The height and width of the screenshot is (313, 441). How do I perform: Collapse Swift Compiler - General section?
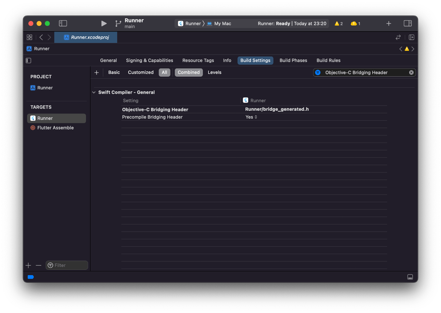click(x=94, y=92)
